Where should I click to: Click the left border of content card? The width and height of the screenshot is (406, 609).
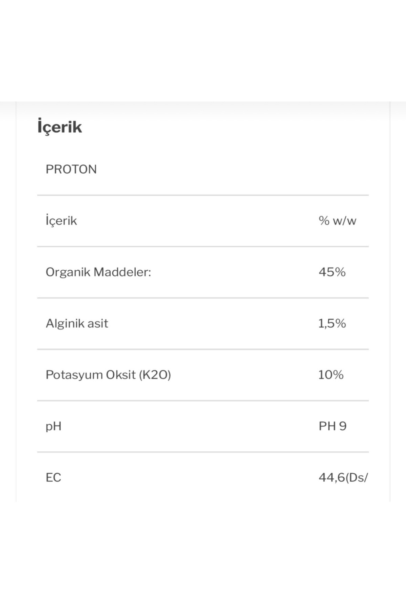[x=16, y=304]
